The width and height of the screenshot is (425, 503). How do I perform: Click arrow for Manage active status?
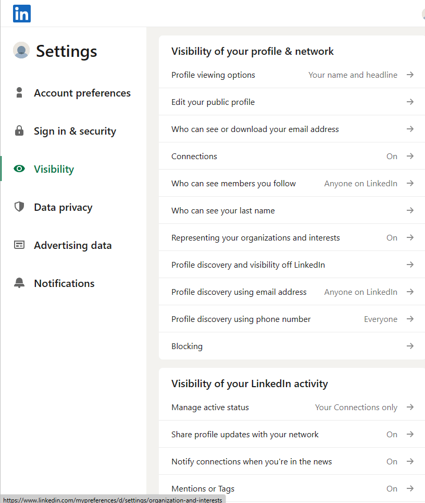pyautogui.click(x=410, y=407)
